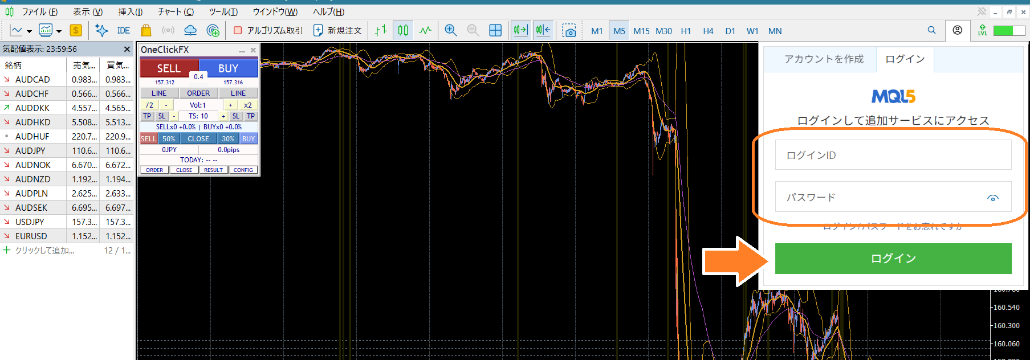This screenshot has height=360, width=1030.
Task: Click the green ログイン button
Action: click(893, 259)
